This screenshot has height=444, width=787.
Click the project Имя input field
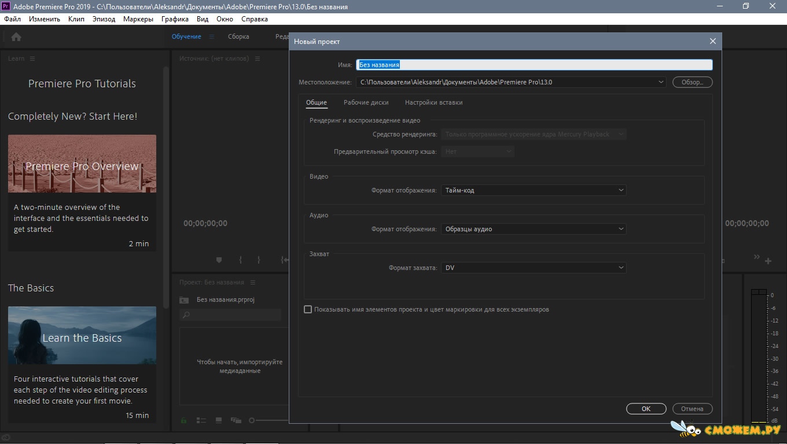534,65
